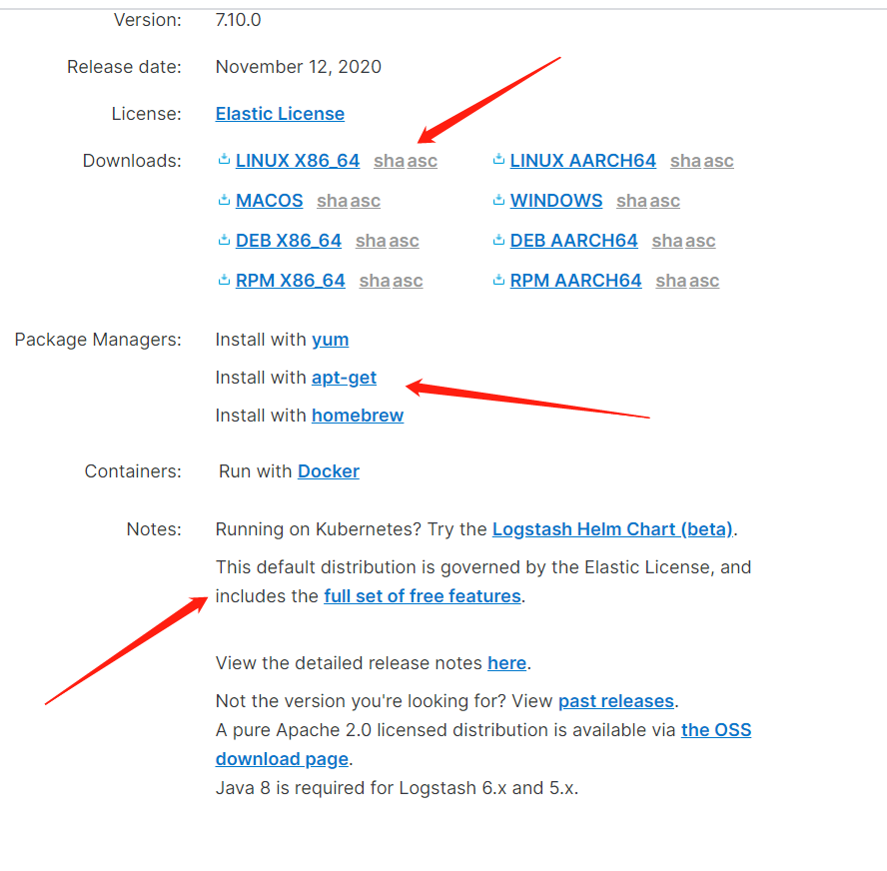Open the apt-get install instructions
This screenshot has width=887, height=871.
(x=344, y=378)
